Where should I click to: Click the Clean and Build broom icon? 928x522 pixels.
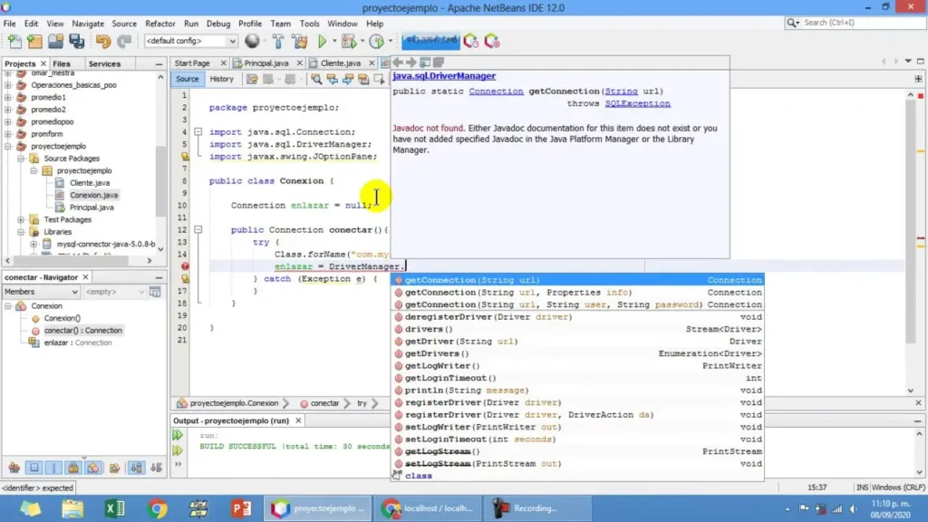click(x=298, y=41)
